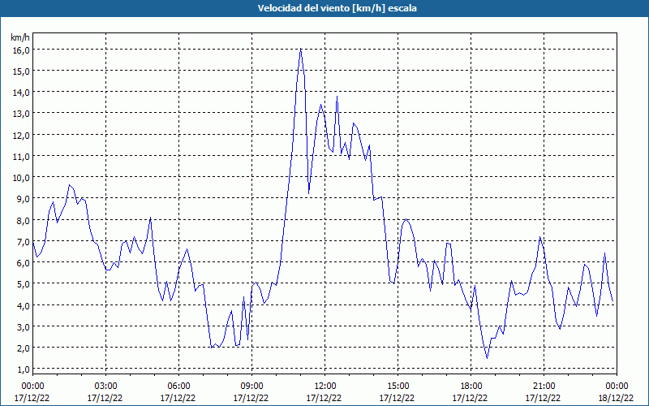This screenshot has height=406, width=649.
Task: Click the "17/12/22" date under 03:00
Action: click(x=105, y=398)
